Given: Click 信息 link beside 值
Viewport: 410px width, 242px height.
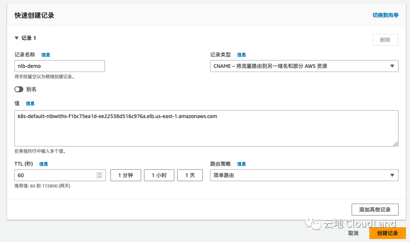Looking at the screenshot, I should coord(30,104).
